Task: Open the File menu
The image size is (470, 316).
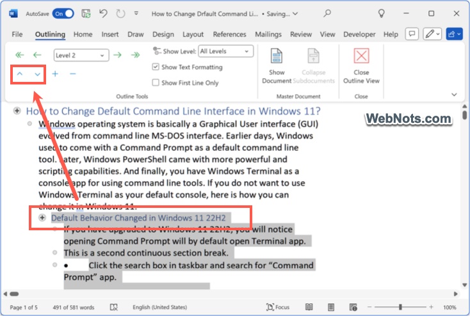Action: pyautogui.click(x=17, y=35)
